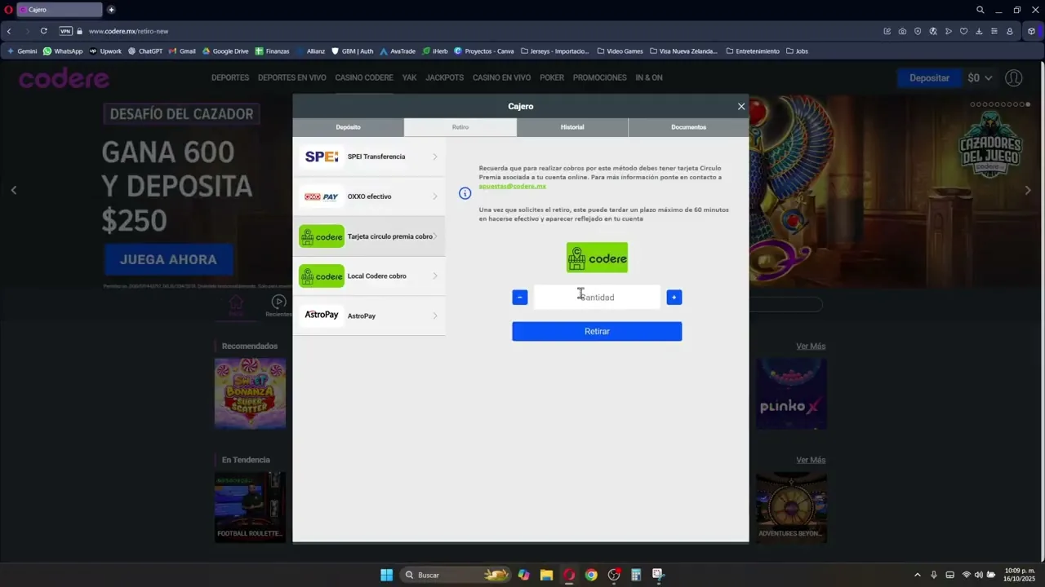
Task: Decrease amount with the minus button
Action: click(520, 298)
